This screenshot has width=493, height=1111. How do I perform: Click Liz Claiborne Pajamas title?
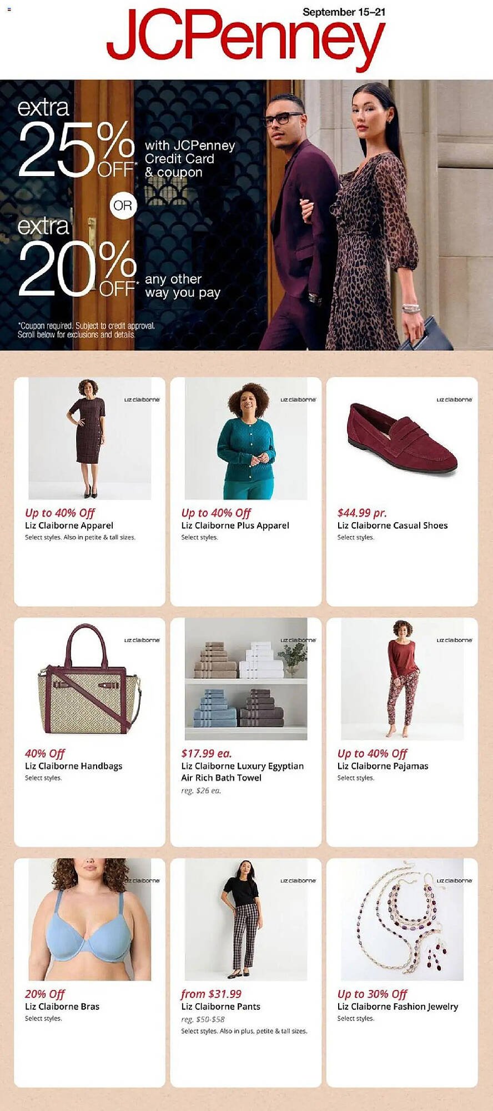point(383,766)
